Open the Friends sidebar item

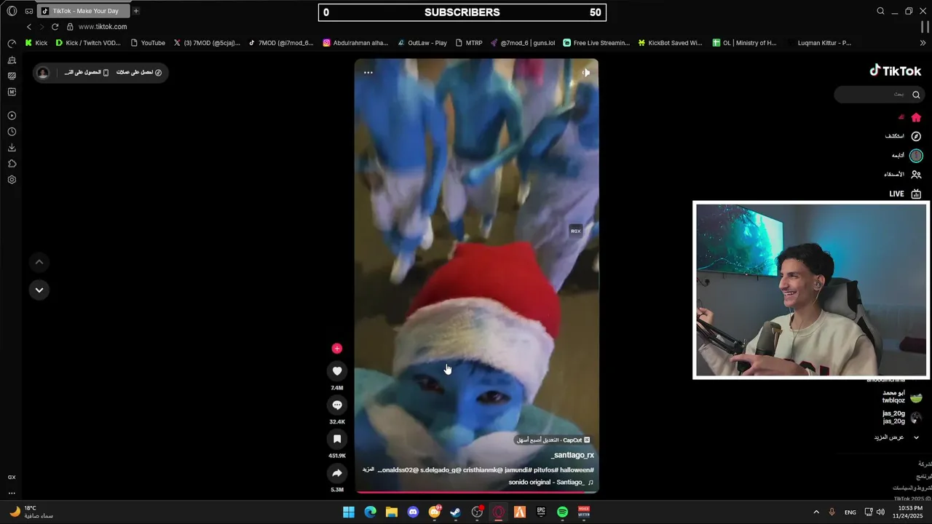pos(903,175)
